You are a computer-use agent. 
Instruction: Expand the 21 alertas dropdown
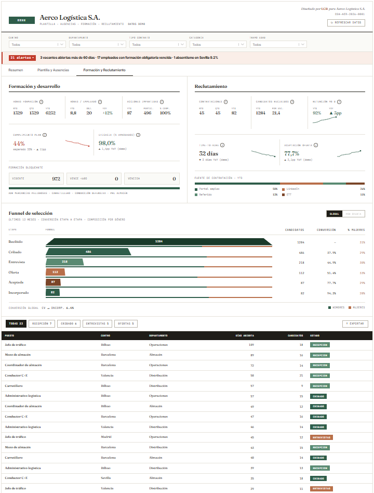[x=22, y=58]
